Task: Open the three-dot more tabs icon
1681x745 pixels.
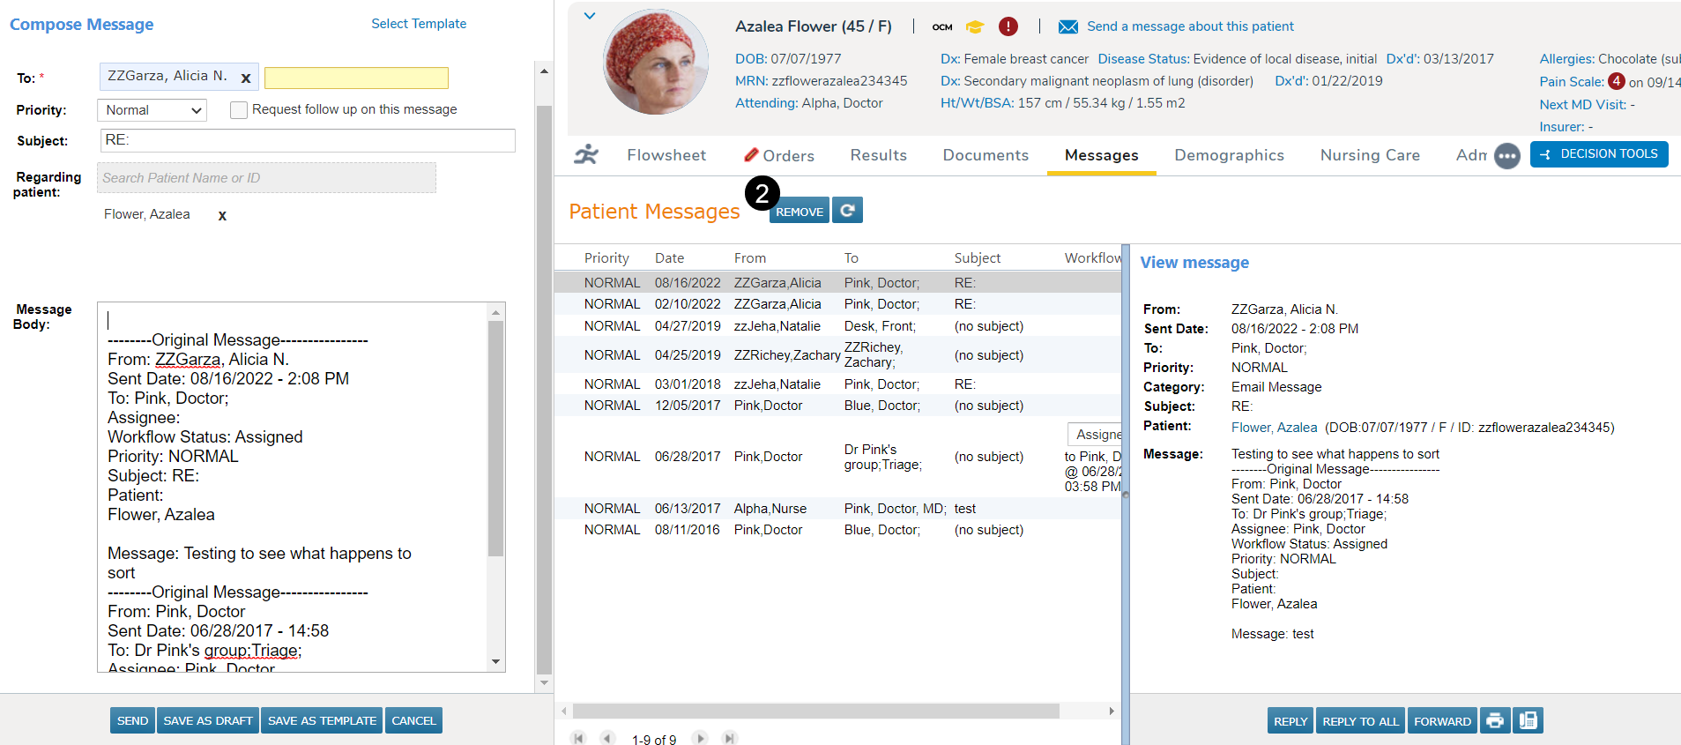Action: point(1507,156)
